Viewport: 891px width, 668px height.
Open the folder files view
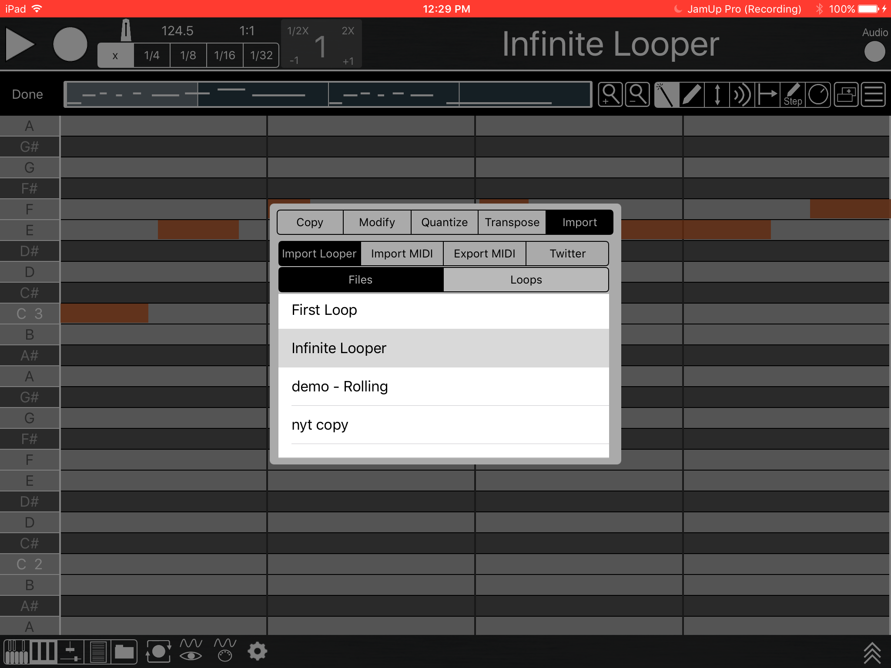click(124, 651)
